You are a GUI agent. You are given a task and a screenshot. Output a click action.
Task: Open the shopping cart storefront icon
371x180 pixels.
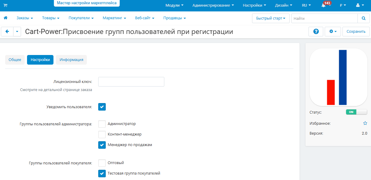click(5, 5)
